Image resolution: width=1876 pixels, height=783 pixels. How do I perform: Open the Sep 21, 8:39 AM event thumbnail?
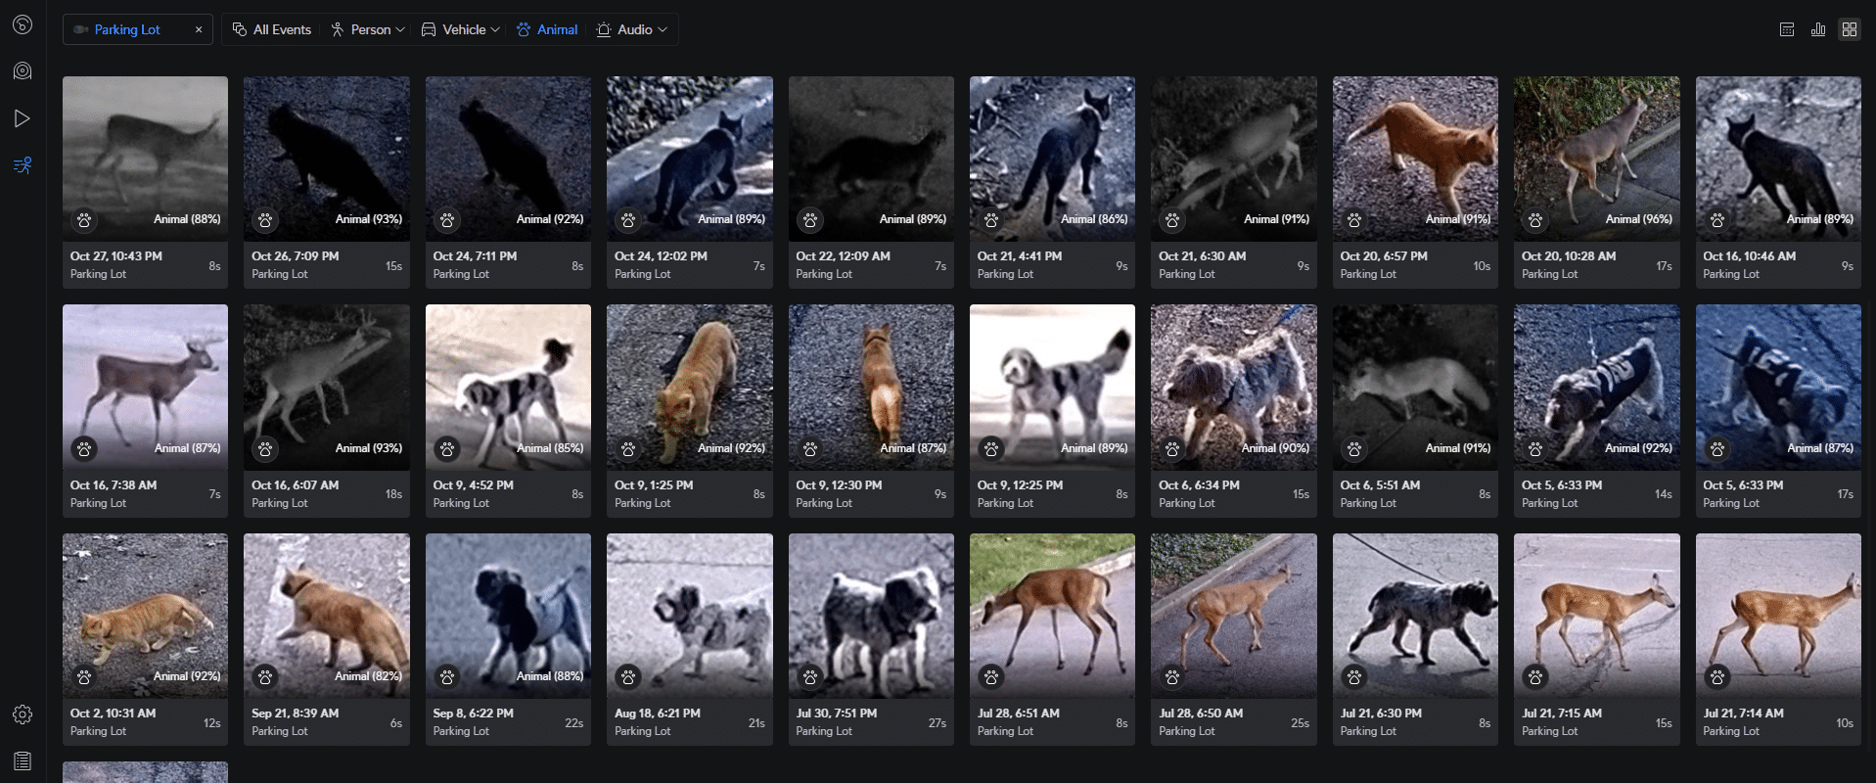327,616
